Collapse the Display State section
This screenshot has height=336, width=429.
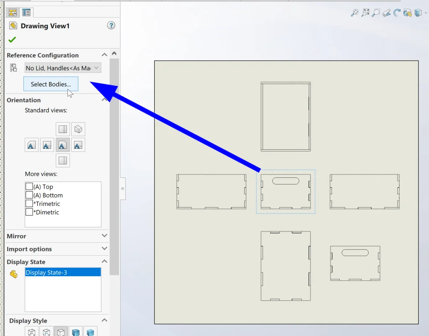(104, 262)
